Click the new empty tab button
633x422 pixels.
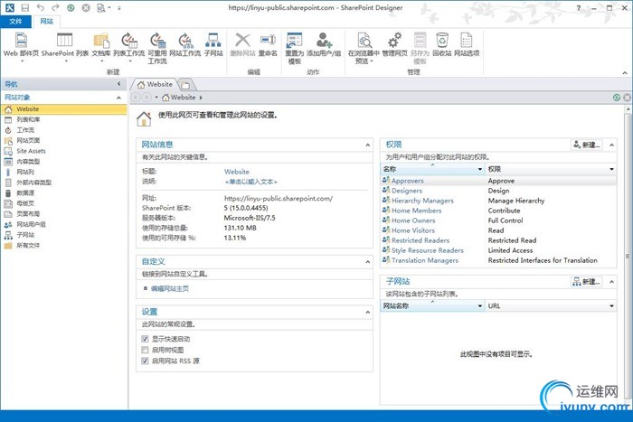pyautogui.click(x=186, y=85)
